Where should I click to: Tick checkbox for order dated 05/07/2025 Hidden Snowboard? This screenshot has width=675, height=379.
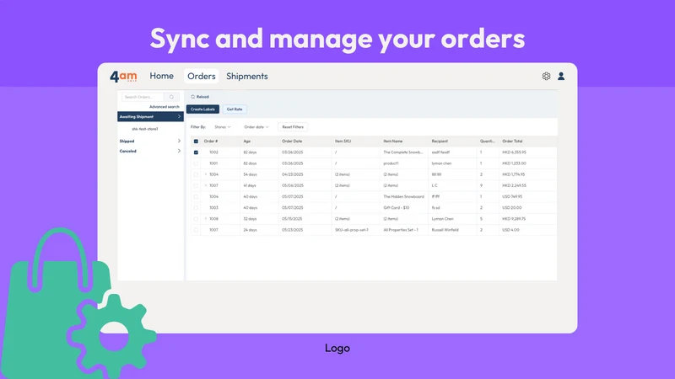tap(196, 197)
